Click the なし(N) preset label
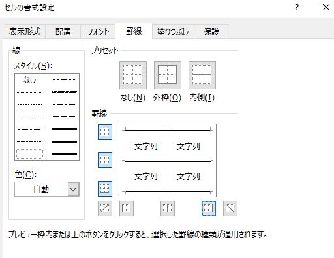This screenshot has height=258, width=334. (133, 98)
